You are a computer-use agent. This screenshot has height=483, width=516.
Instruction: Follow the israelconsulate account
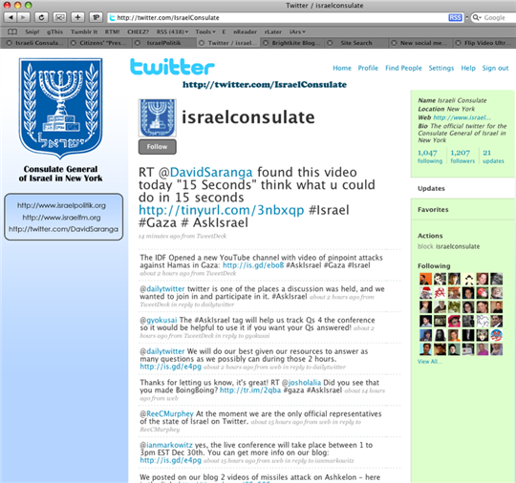pyautogui.click(x=158, y=147)
